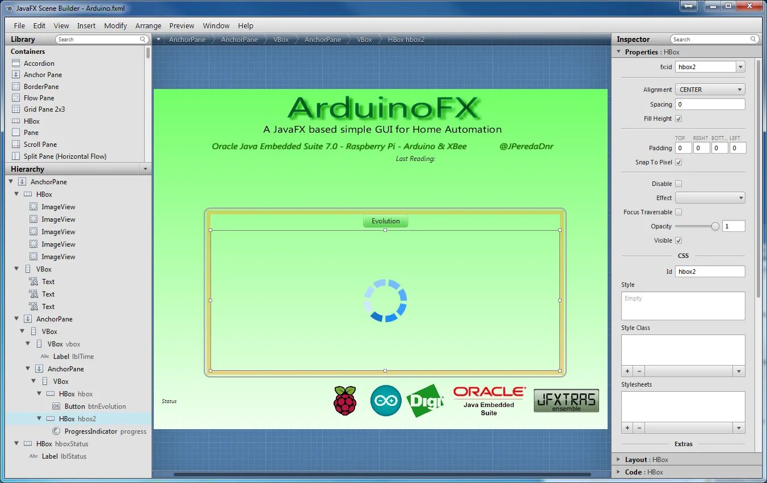The height and width of the screenshot is (483, 767).
Task: Click the HBox hboxStatus icon in Hierarchy
Action: (28, 444)
